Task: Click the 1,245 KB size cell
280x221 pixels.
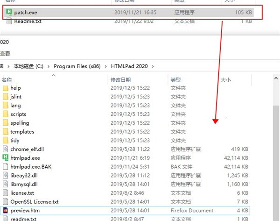Action: [238, 175]
